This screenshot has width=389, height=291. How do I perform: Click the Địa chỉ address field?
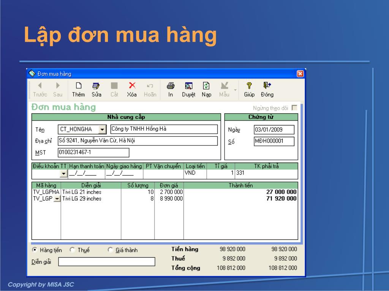[138, 141]
